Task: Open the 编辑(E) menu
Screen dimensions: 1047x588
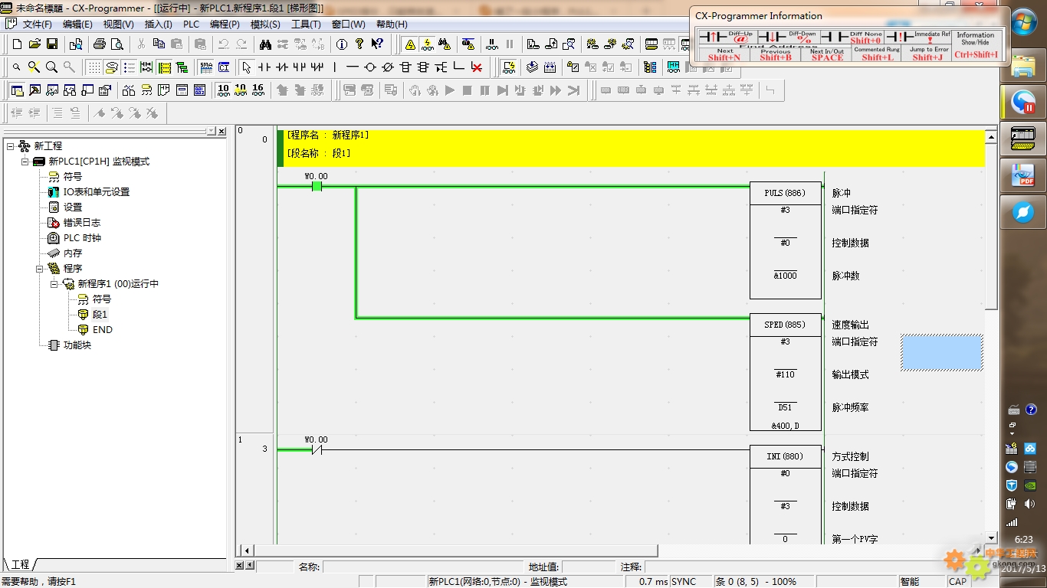Action: coord(77,24)
